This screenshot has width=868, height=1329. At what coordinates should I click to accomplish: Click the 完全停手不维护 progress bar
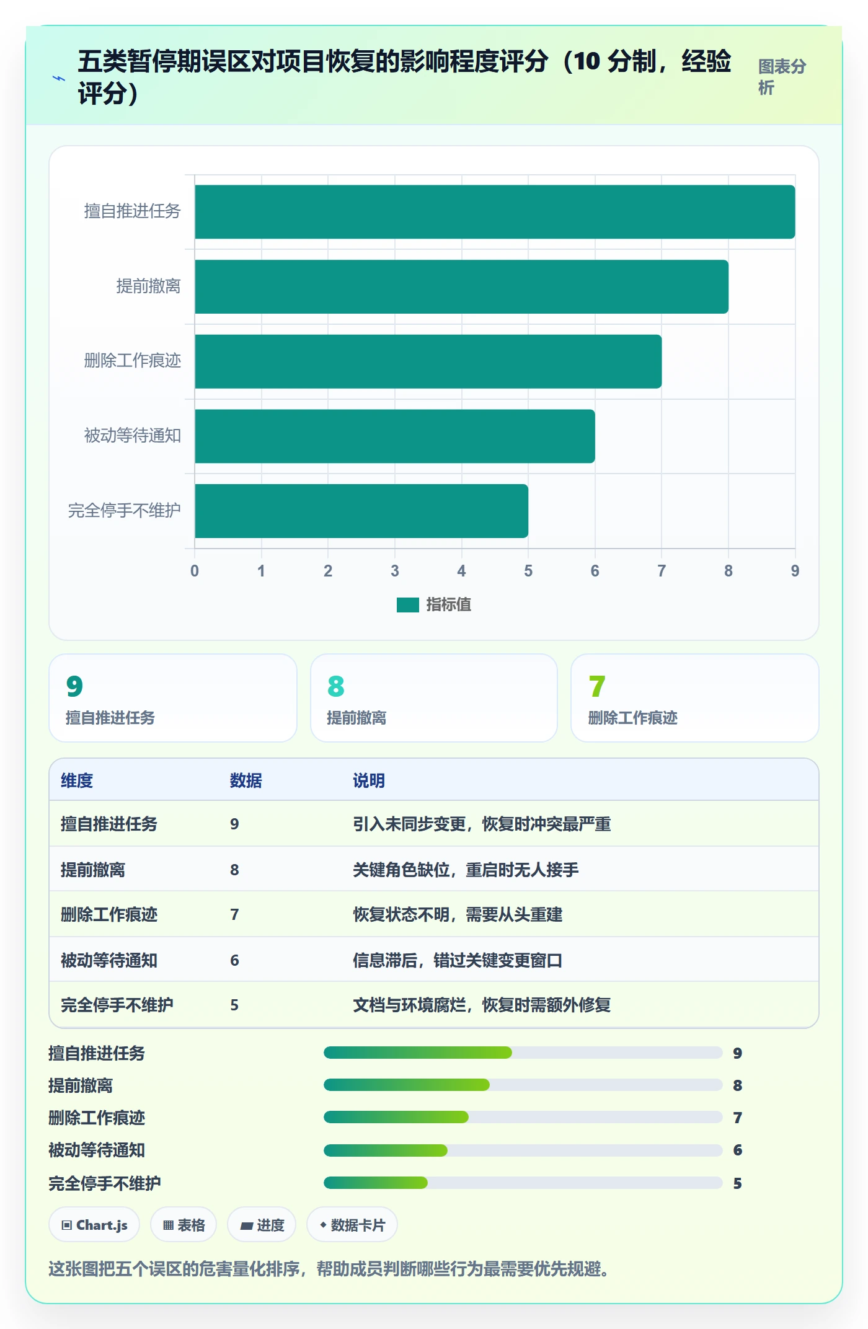point(523,1183)
